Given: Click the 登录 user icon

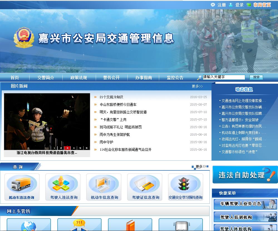Looking at the screenshot, I should pos(231,5).
